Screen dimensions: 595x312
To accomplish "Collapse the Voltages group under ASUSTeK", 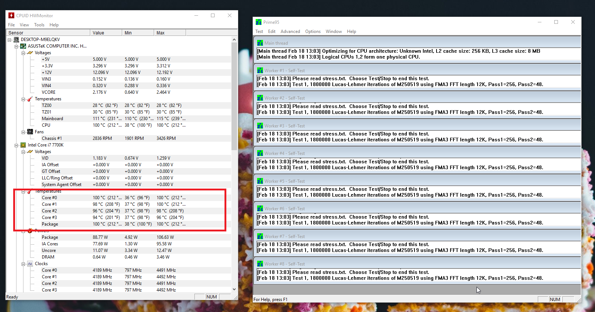I will pyautogui.click(x=23, y=53).
